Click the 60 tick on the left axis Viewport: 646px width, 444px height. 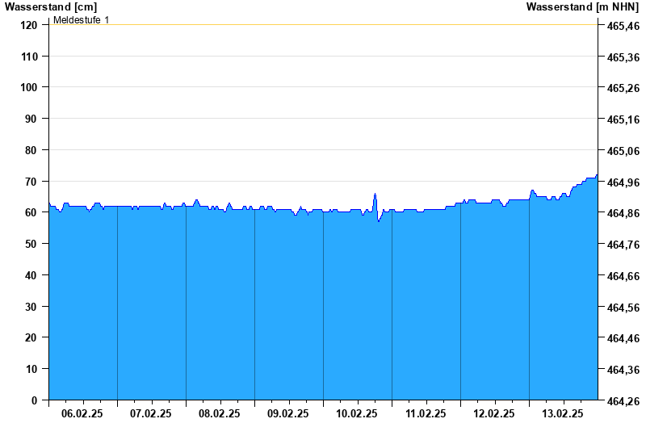point(31,212)
